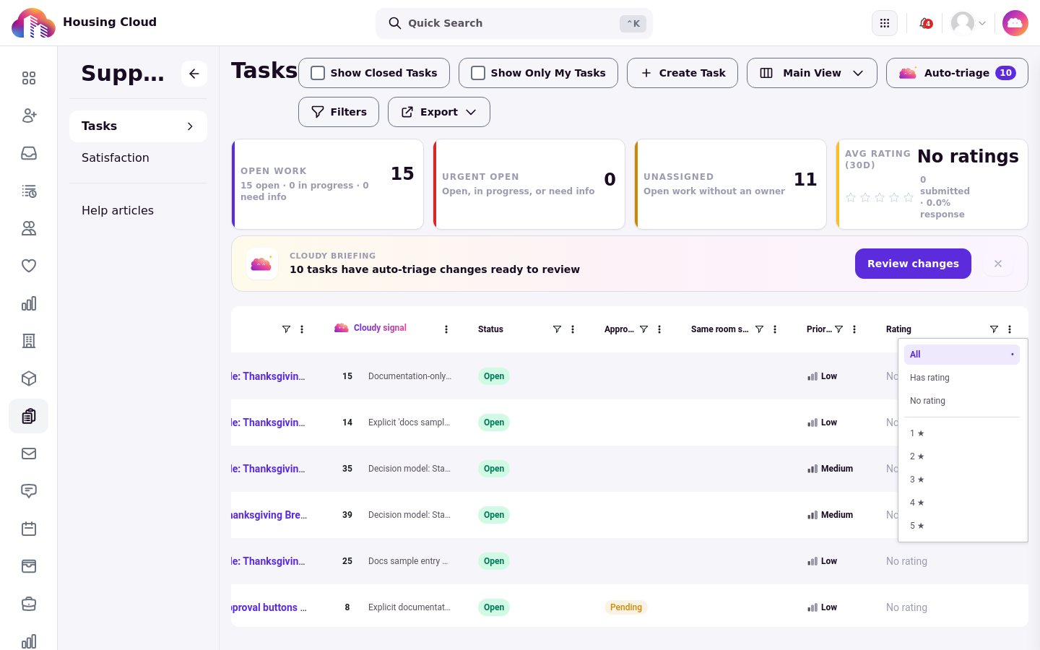Click Review changes button

913,264
